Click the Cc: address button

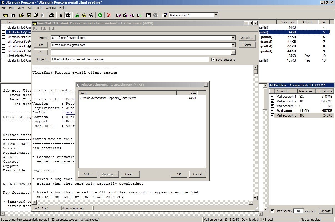pos(41,52)
